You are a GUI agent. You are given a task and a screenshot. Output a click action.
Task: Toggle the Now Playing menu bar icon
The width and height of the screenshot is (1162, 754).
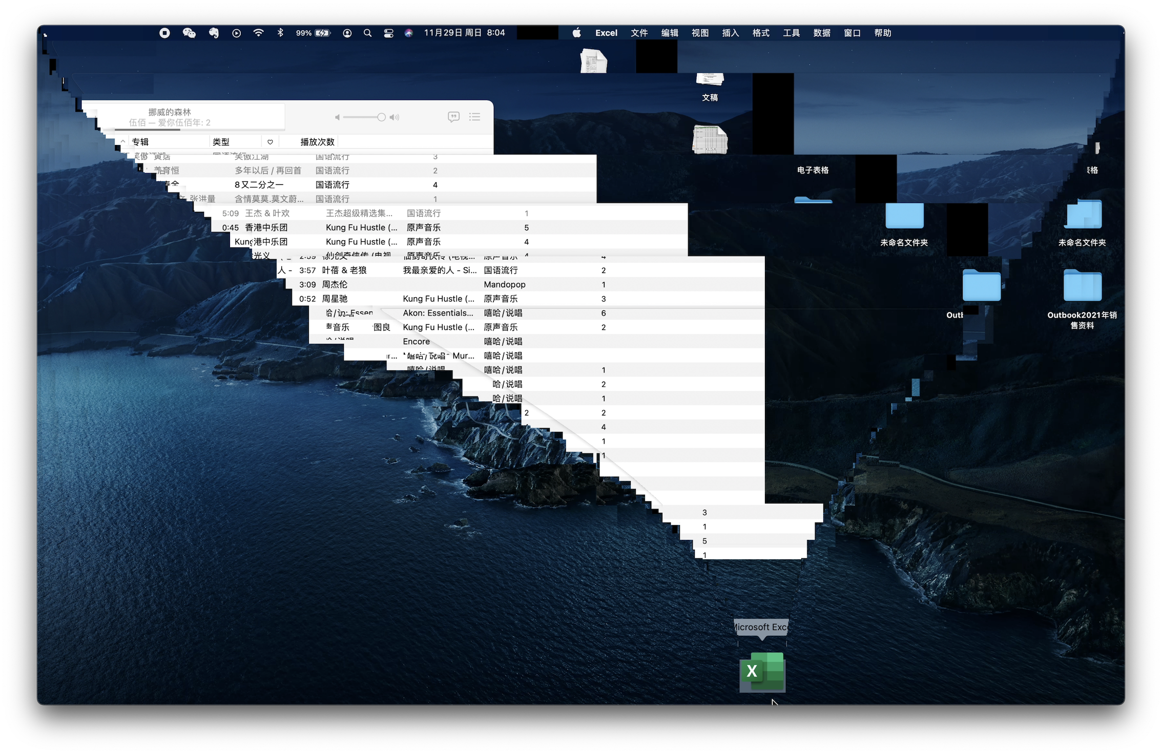tap(236, 33)
